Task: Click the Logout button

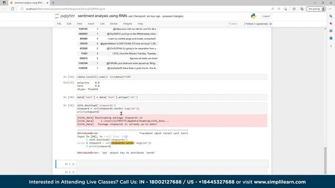Action: (x=266, y=16)
